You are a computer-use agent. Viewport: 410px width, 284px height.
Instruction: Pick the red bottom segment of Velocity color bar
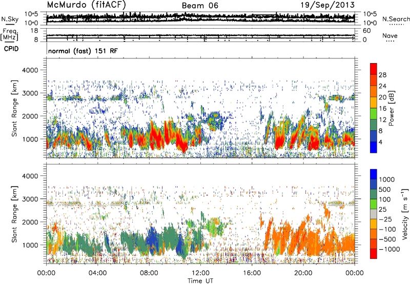[x=374, y=254]
